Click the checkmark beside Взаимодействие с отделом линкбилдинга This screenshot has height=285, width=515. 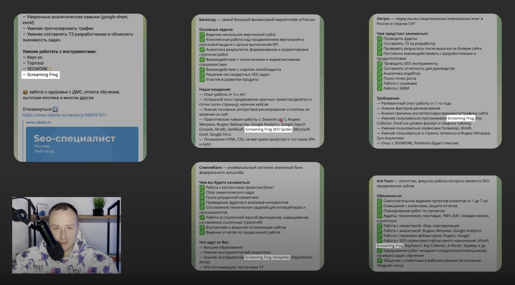tap(202, 69)
